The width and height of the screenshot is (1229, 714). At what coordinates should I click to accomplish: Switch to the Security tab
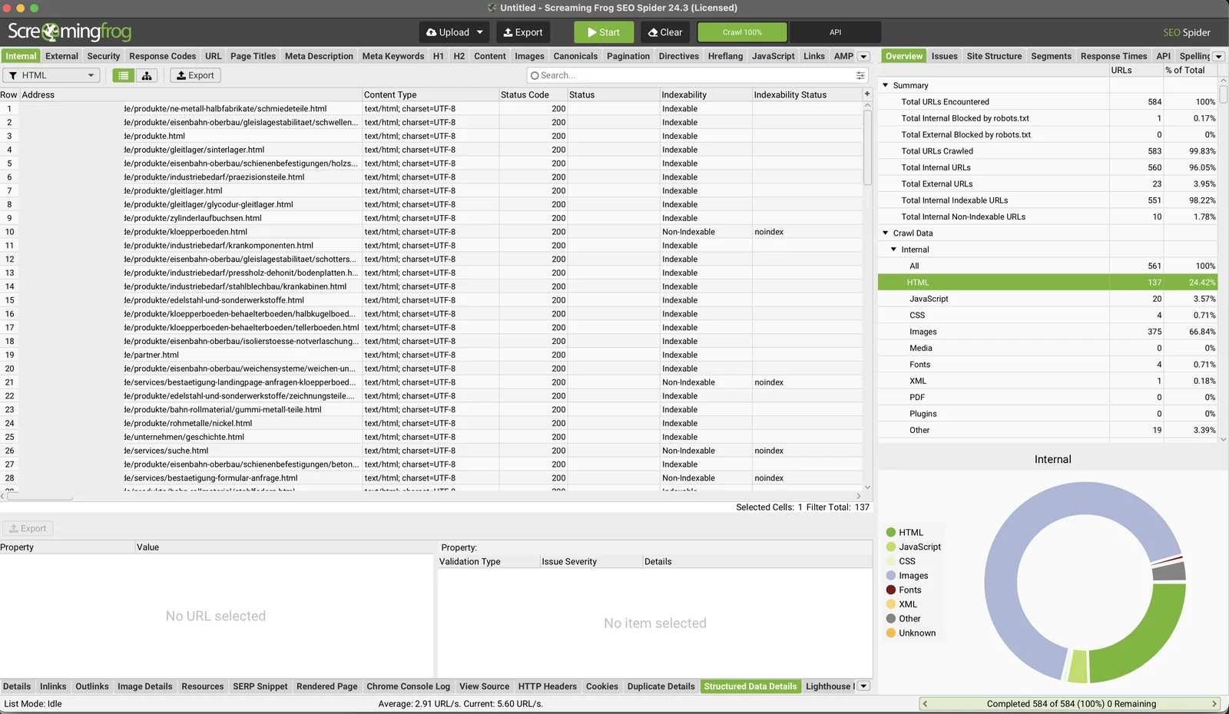coord(104,56)
